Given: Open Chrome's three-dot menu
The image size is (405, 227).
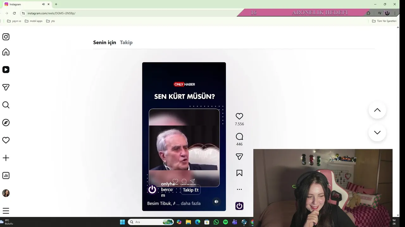Looking at the screenshot, I should (396, 13).
